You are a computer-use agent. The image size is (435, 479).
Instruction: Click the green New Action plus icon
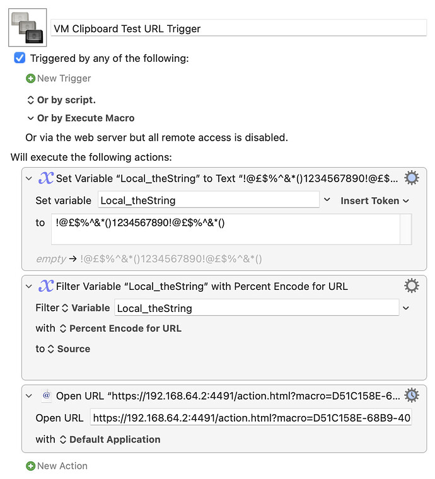point(30,466)
